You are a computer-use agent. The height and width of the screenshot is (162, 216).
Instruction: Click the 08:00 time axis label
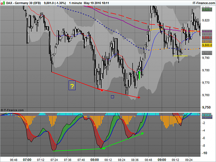[94, 160]
